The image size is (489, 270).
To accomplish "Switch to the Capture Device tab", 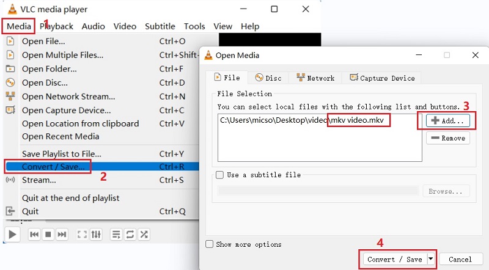I will 382,78.
